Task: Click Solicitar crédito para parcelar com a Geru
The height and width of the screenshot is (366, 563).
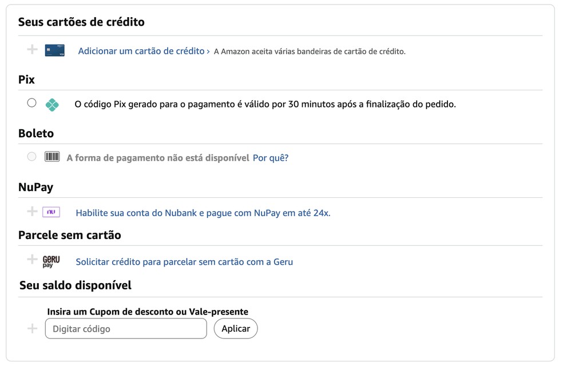Action: click(x=184, y=261)
